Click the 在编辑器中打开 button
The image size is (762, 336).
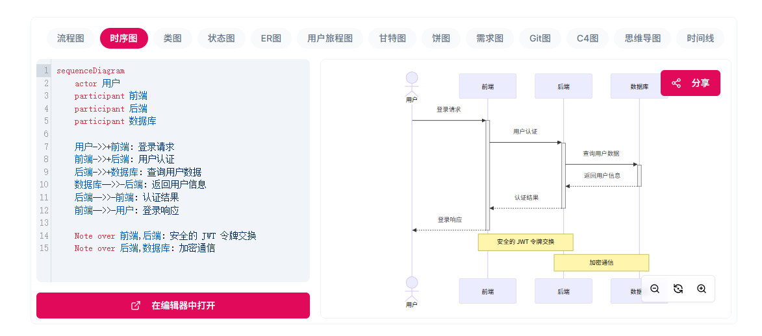point(173,306)
